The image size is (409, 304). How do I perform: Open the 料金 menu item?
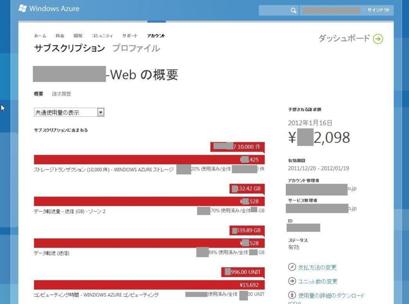(60, 36)
